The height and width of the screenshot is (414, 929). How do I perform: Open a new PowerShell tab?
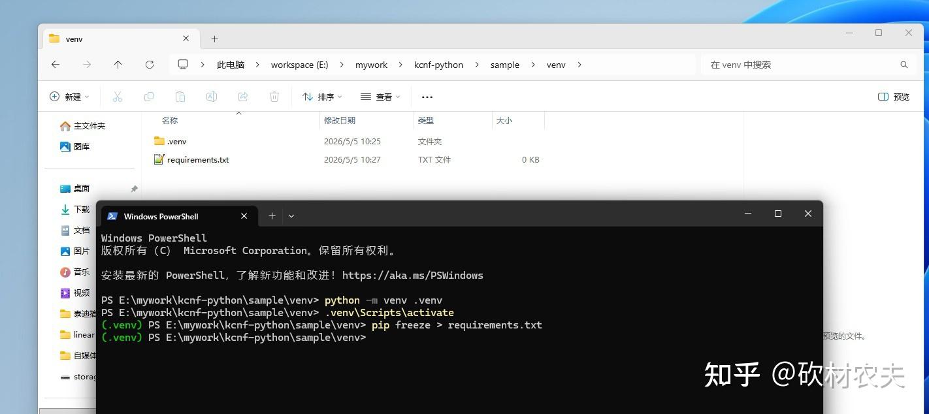272,216
